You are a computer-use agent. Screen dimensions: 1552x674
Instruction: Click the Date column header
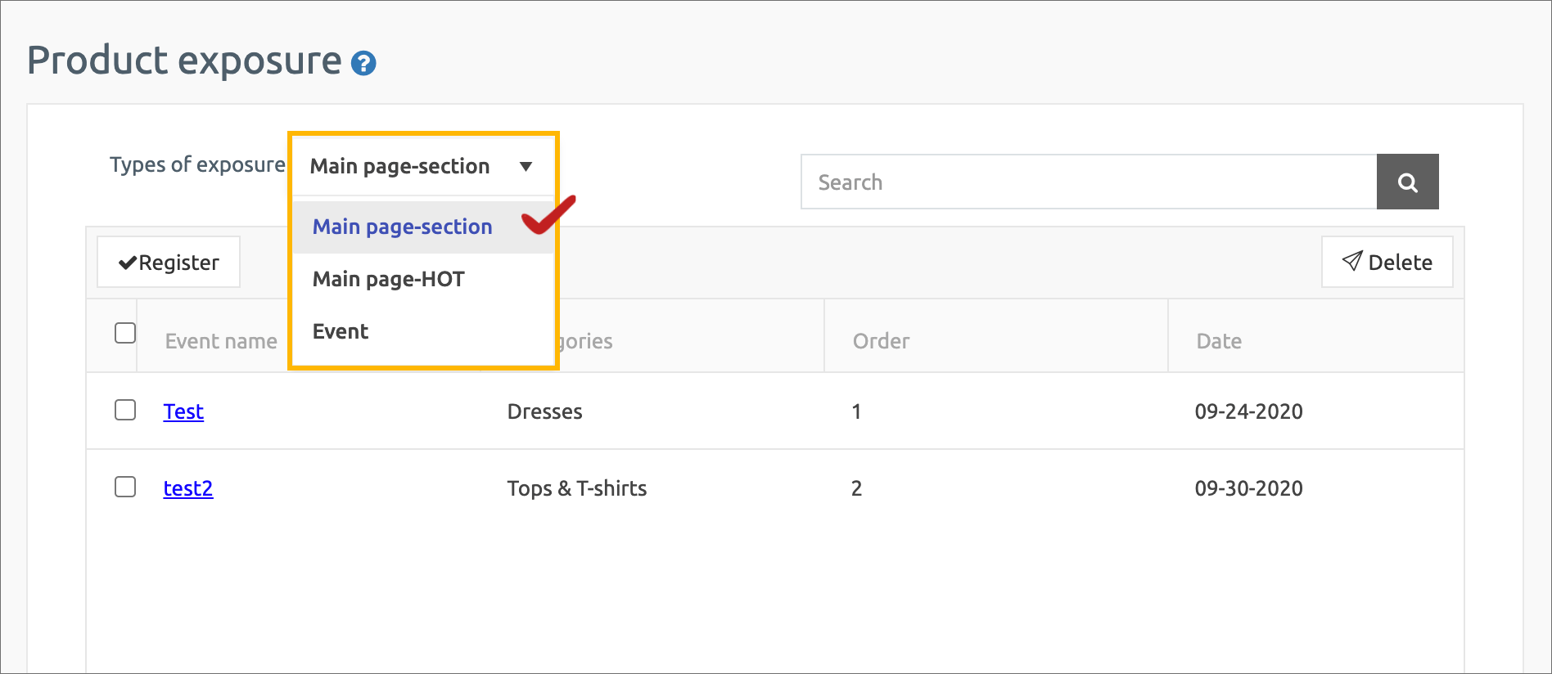pyautogui.click(x=1219, y=341)
